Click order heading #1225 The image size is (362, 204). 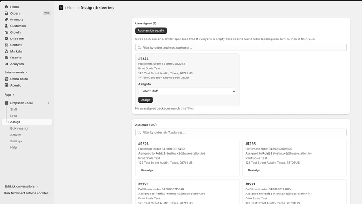coord(250,144)
